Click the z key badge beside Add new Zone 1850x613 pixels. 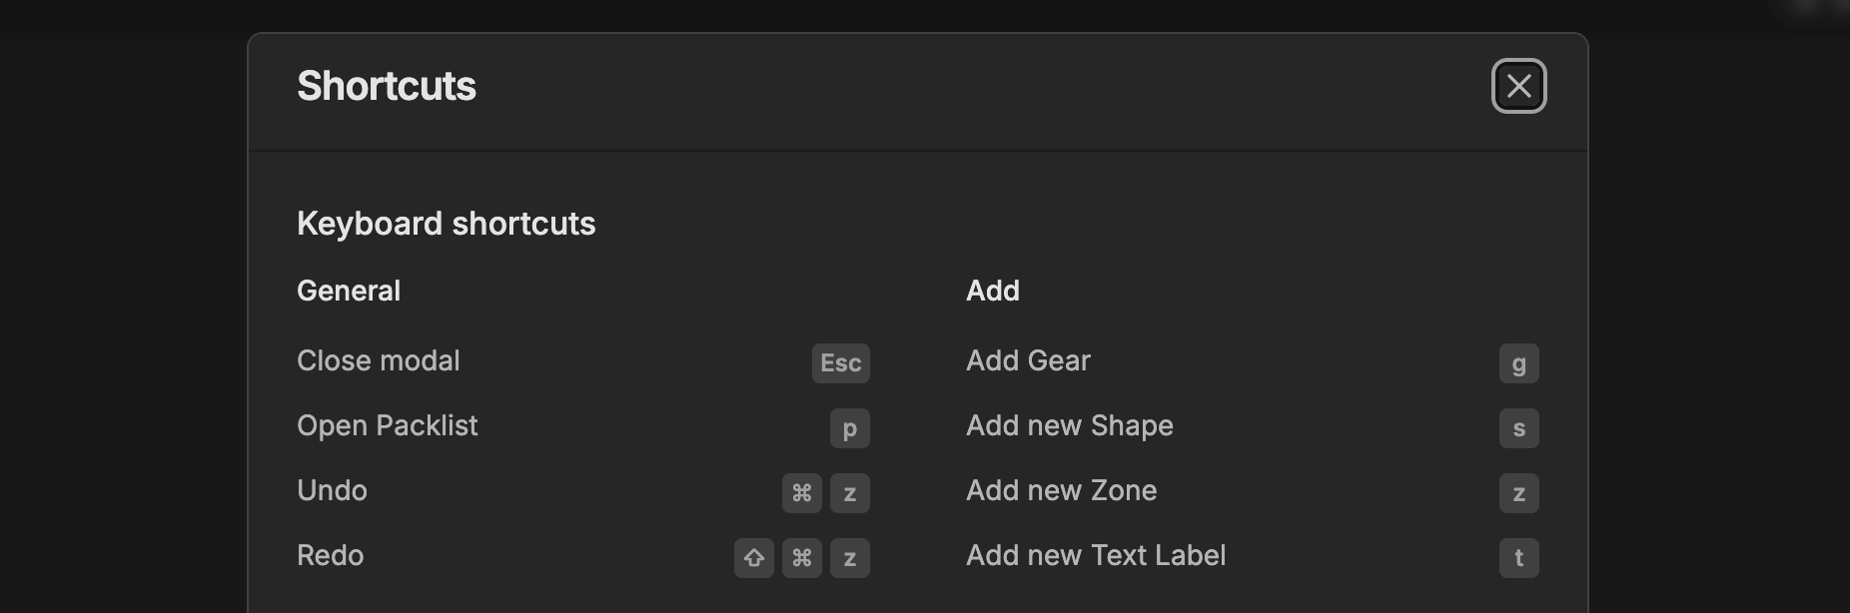click(1518, 492)
